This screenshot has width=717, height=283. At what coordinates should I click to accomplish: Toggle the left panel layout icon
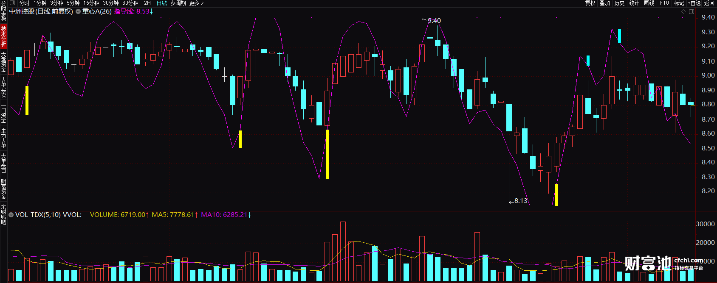(x=12, y=3)
